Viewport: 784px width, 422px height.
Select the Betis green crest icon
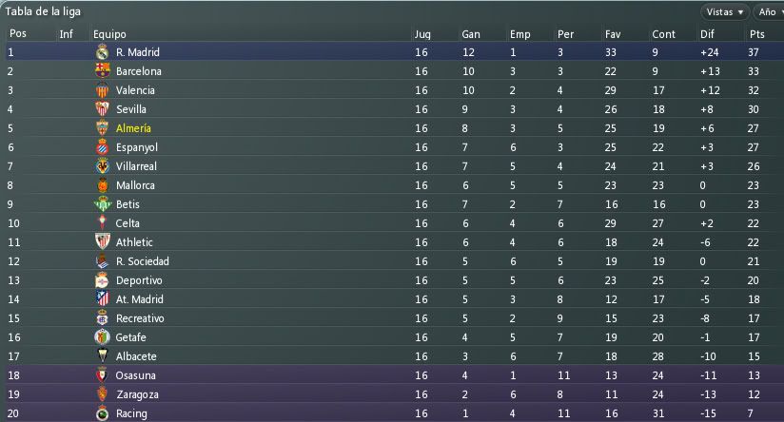103,203
